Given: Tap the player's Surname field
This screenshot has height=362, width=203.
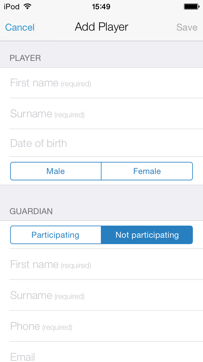Looking at the screenshot, I should click(101, 114).
